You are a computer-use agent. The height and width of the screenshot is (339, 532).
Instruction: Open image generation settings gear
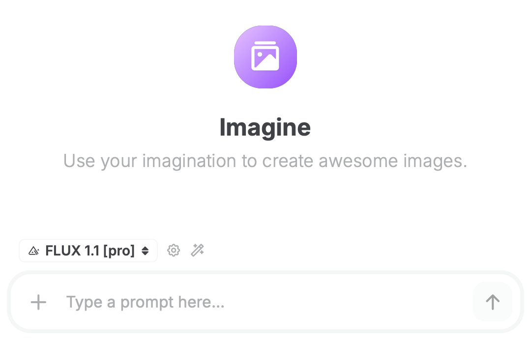[174, 251]
